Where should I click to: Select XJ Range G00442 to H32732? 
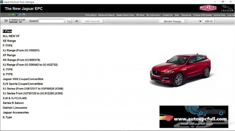(30, 65)
